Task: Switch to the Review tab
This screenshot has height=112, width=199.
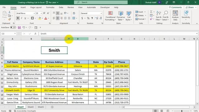Action: click(x=71, y=7)
